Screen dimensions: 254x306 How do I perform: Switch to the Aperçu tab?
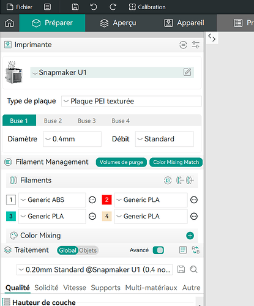click(x=118, y=23)
